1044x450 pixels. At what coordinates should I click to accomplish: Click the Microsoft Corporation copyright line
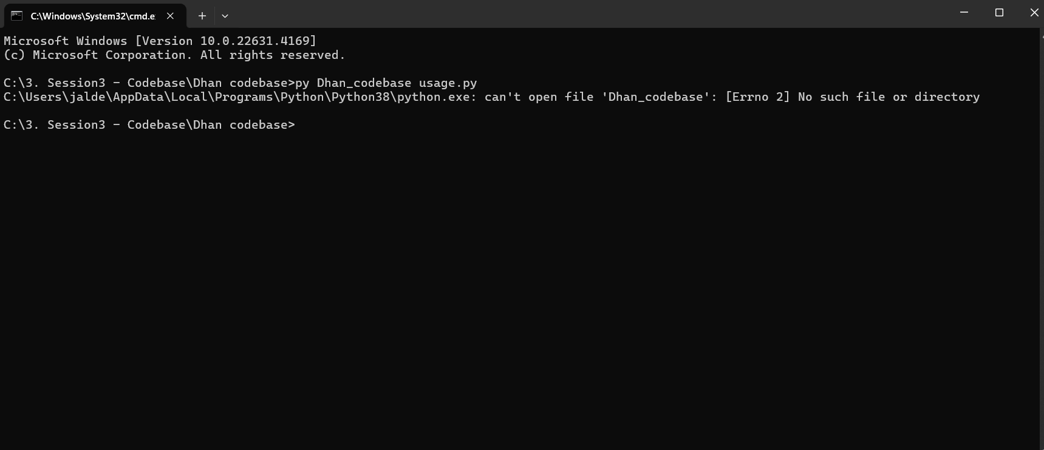point(174,55)
